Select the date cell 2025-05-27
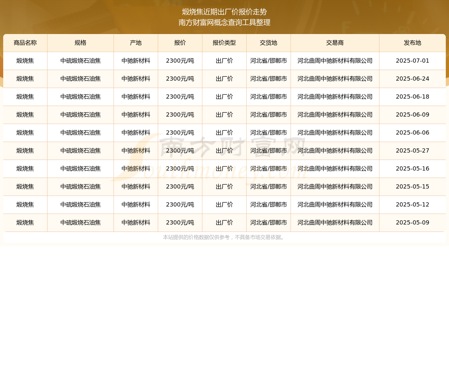This screenshot has width=449, height=387. [x=413, y=151]
